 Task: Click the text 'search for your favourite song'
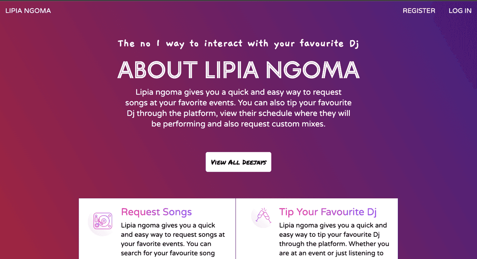(168, 253)
